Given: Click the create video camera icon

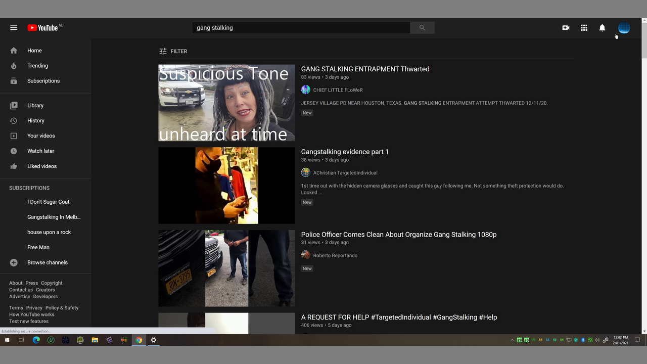Looking at the screenshot, I should pyautogui.click(x=566, y=28).
